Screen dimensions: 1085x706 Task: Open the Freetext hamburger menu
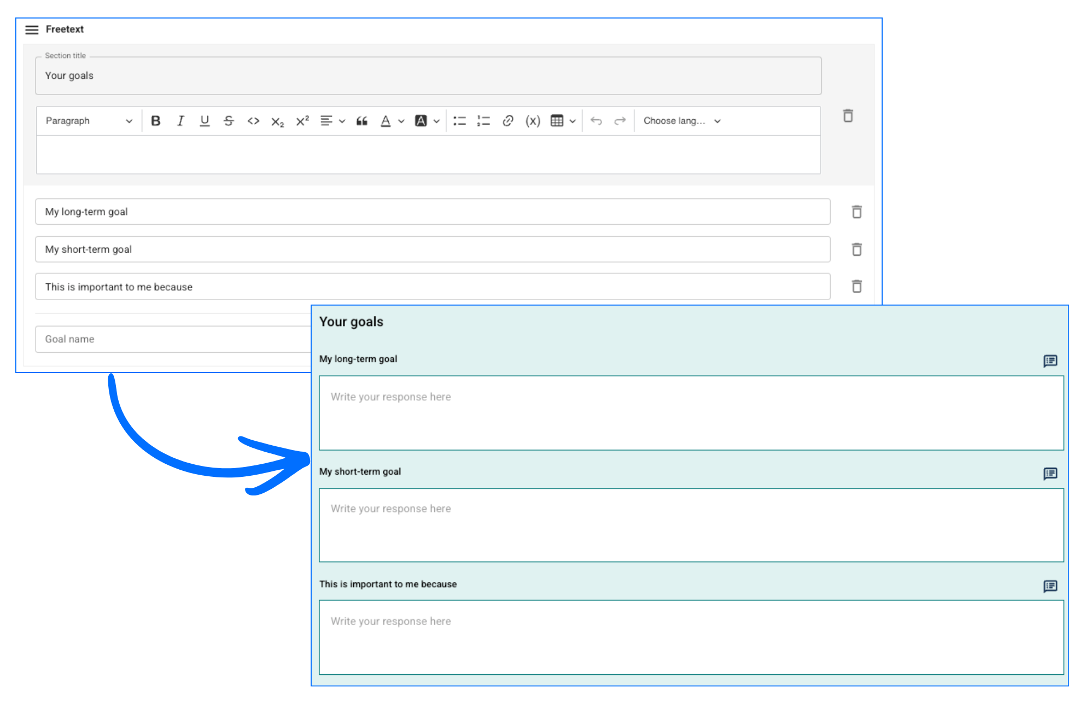pyautogui.click(x=32, y=30)
